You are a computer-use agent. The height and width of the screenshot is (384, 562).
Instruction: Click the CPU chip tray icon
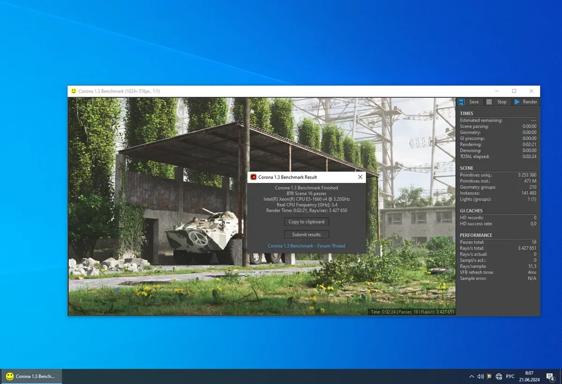(x=489, y=377)
